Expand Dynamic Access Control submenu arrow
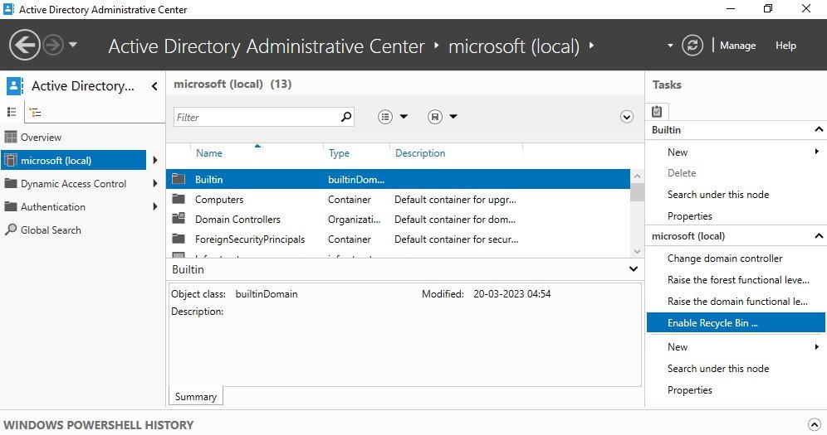 click(x=155, y=184)
